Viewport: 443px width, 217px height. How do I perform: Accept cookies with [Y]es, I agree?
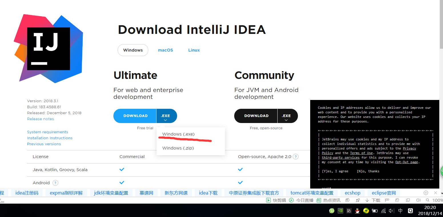pyautogui.click(x=335, y=171)
